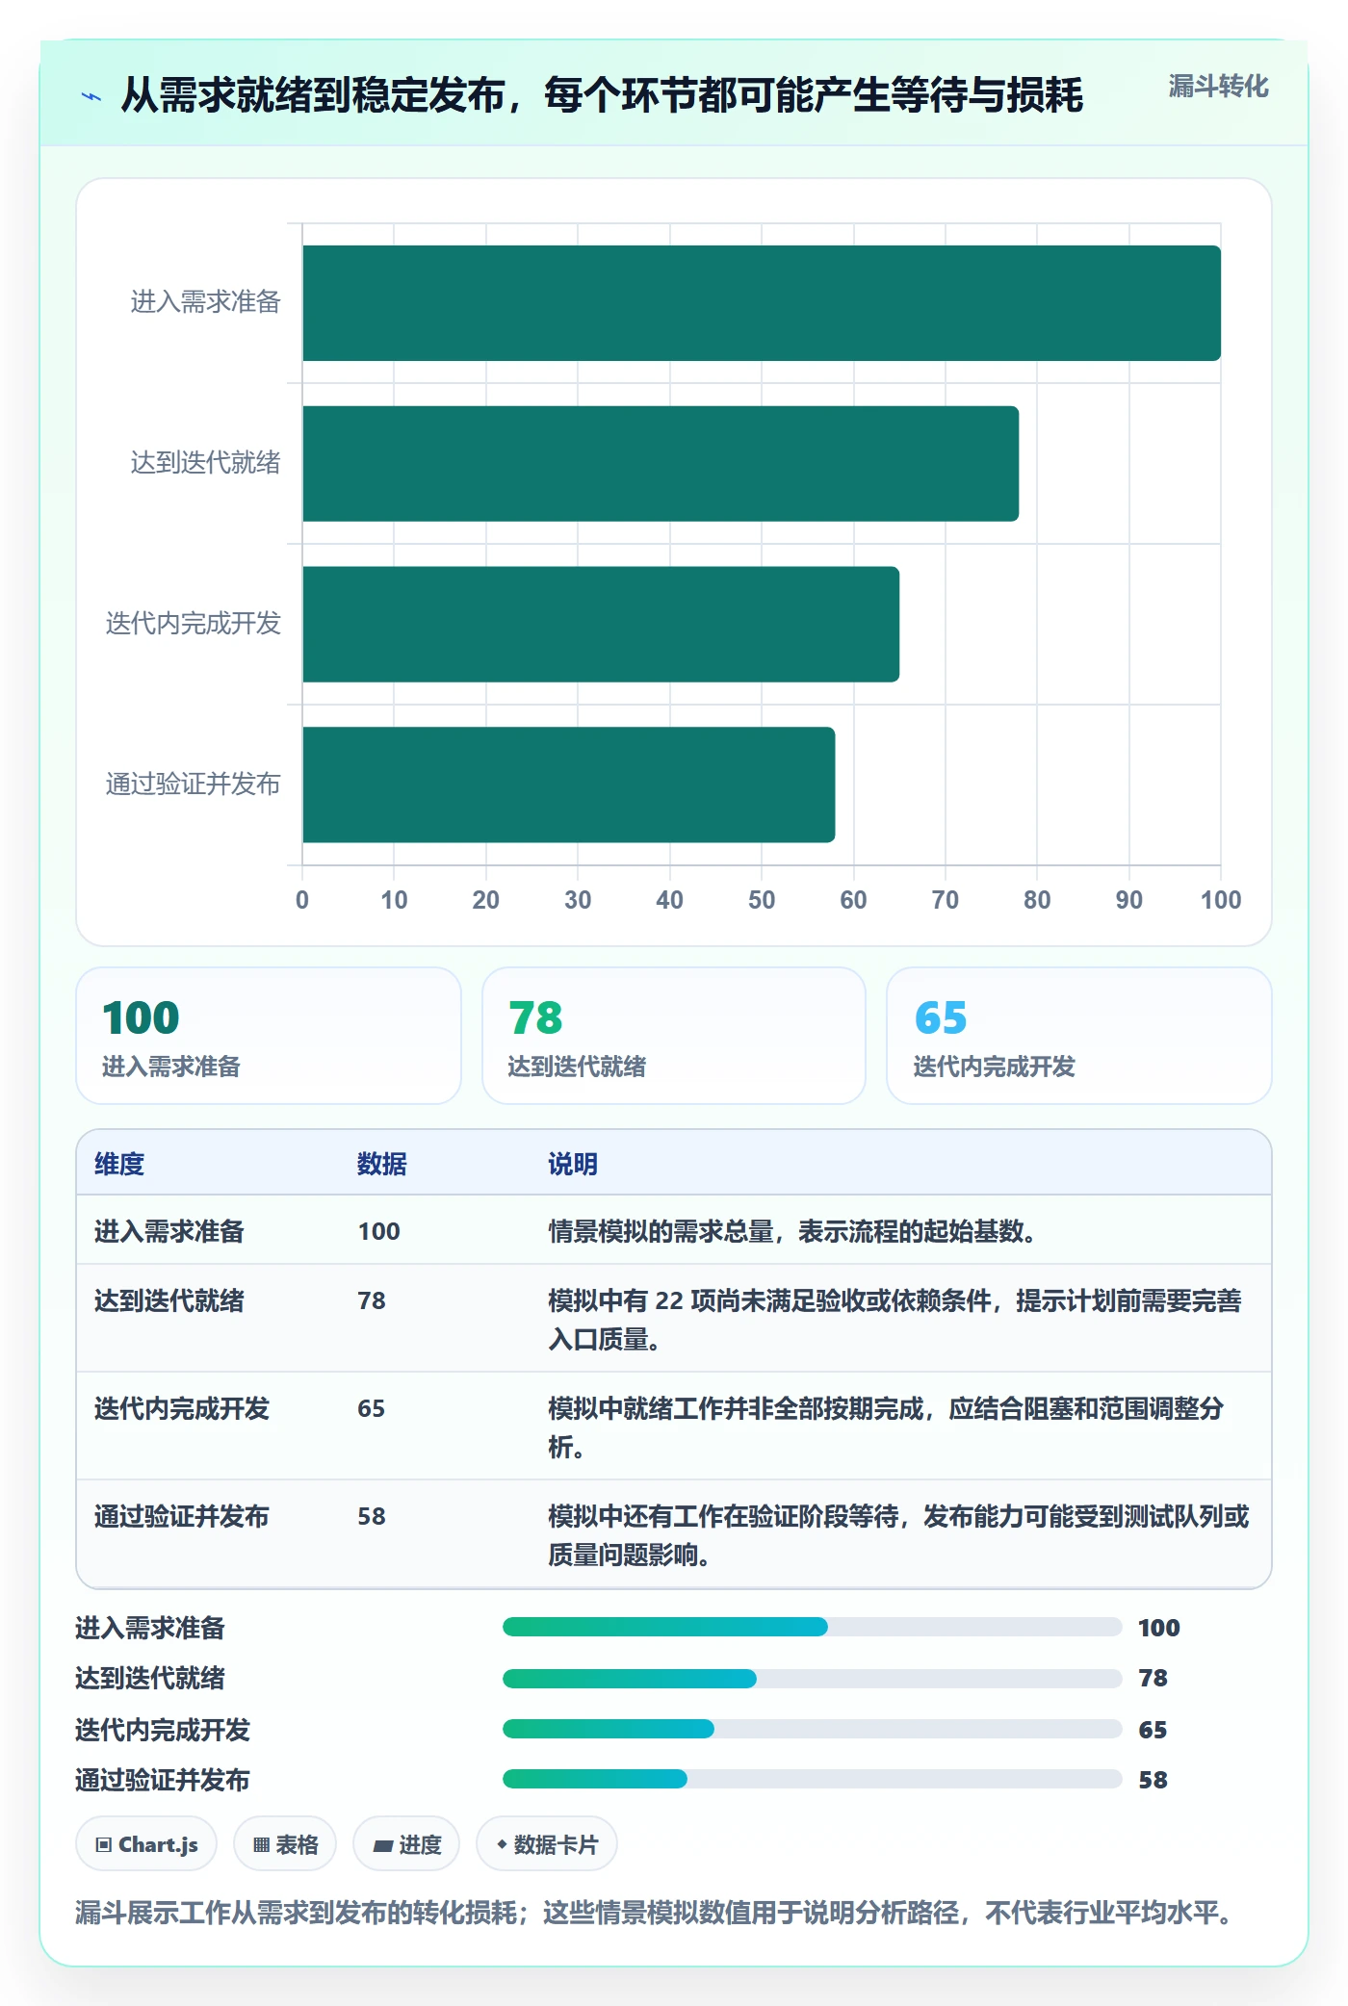Viewport: 1348px width, 2006px height.
Task: Select the 通过验证并发布 table row name
Action: pyautogui.click(x=182, y=1516)
